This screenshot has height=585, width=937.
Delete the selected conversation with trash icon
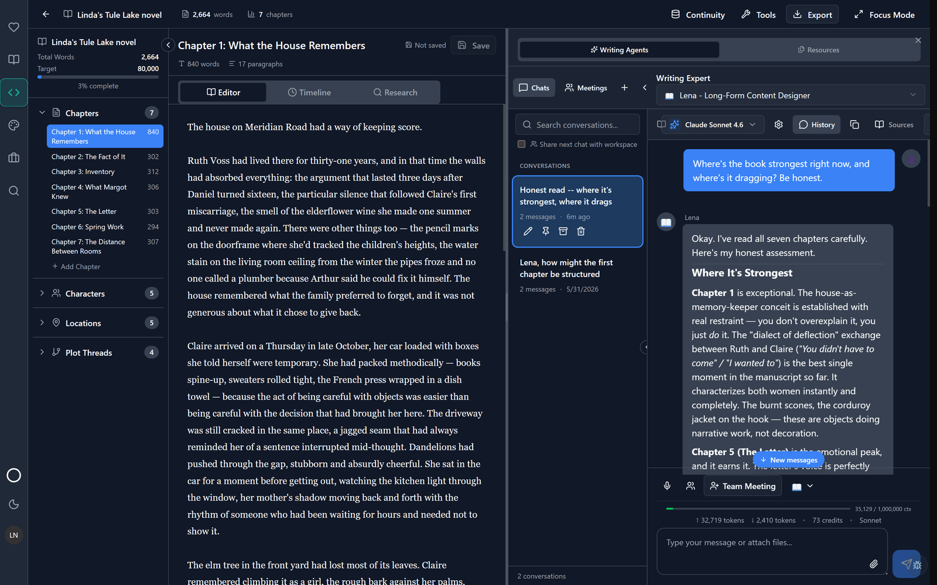[x=581, y=231]
